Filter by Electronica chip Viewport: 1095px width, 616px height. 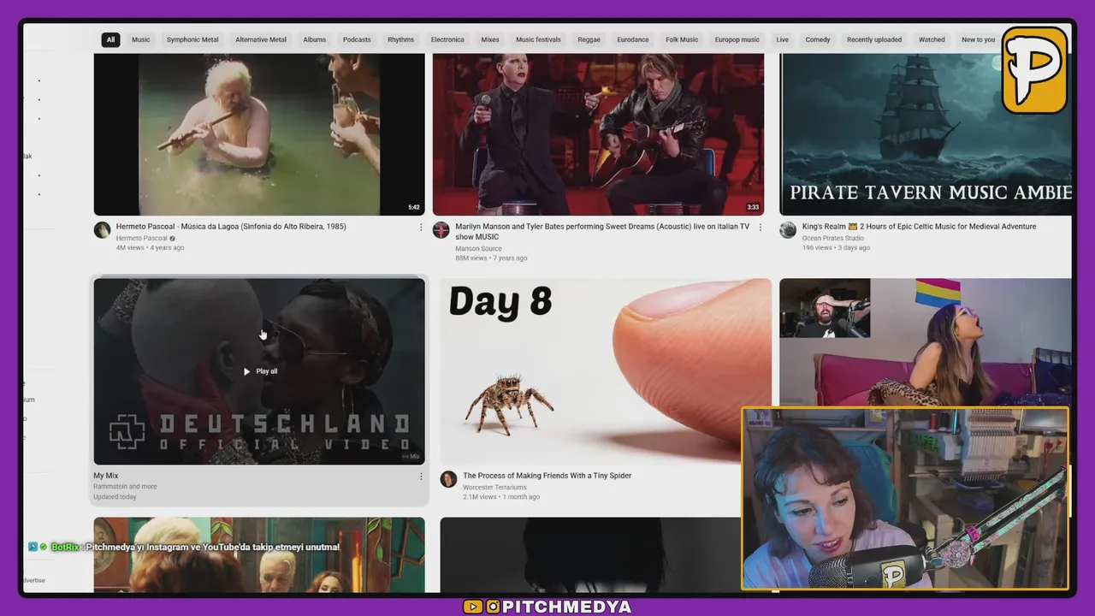[x=447, y=39]
